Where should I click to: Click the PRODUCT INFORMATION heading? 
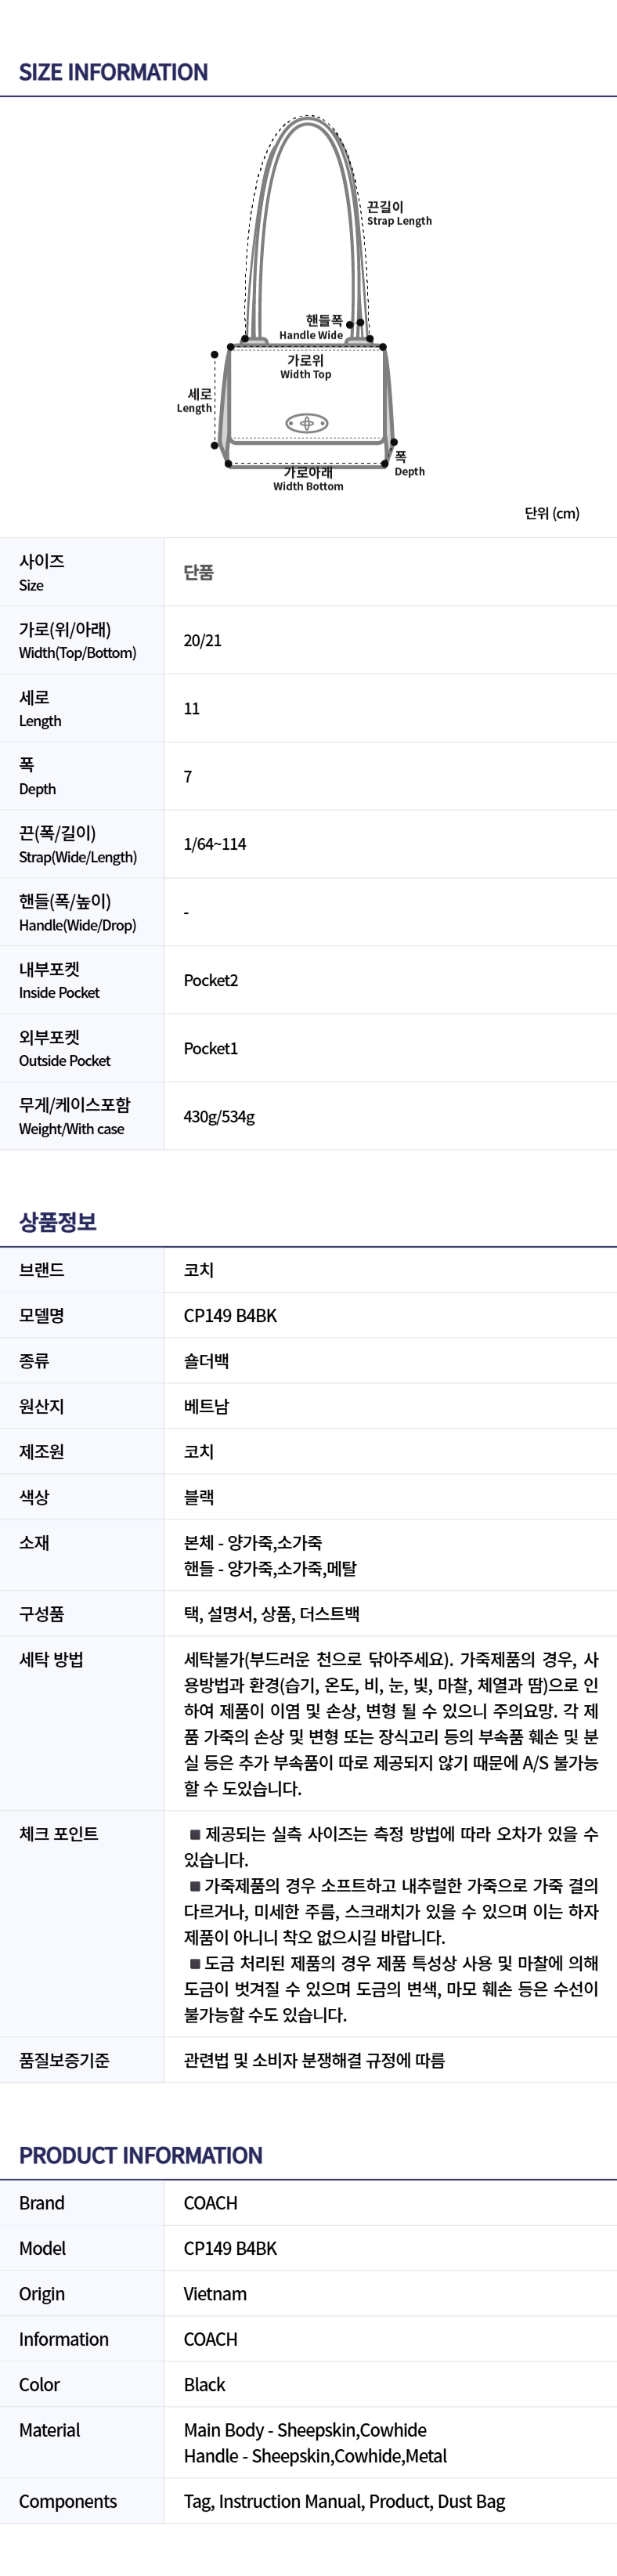click(141, 2155)
